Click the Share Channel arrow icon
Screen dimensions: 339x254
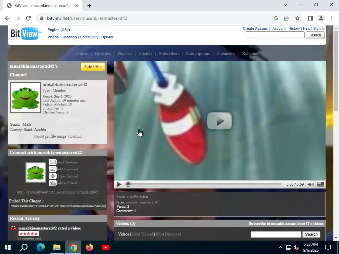(53, 176)
